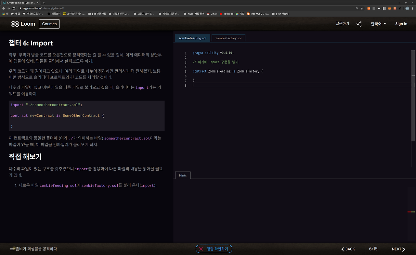This screenshot has width=416, height=255.
Task: Click the code editor vertical scrollbar
Action: 413,95
